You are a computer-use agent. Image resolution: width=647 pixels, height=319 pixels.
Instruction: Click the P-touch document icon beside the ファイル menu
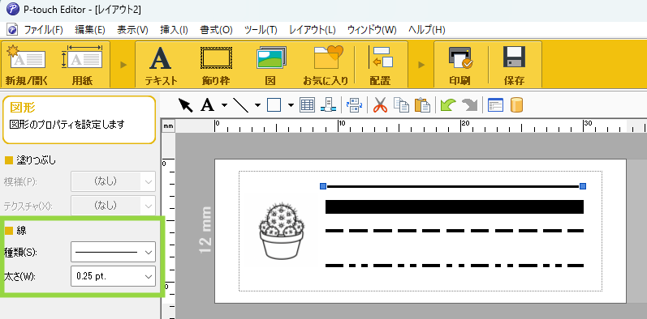[13, 30]
